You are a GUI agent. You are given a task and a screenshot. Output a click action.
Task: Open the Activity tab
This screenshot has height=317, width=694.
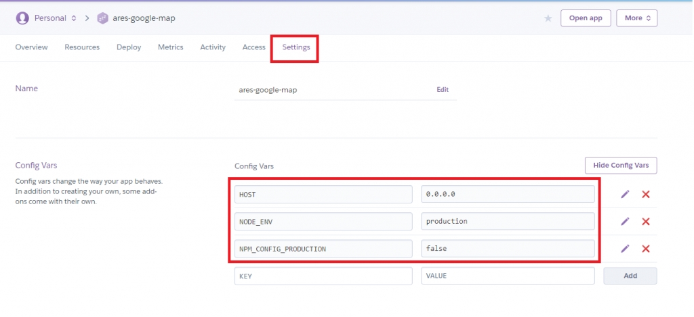(x=213, y=47)
